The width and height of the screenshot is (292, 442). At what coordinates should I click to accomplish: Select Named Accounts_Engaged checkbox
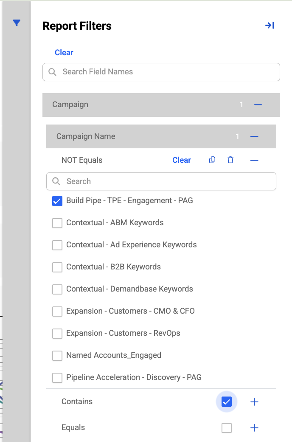click(x=57, y=355)
